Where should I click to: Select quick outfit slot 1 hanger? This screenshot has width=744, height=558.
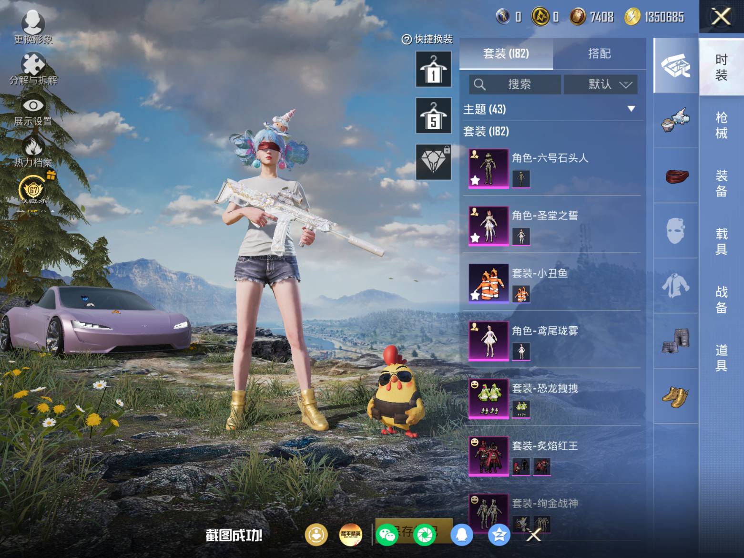pos(433,70)
